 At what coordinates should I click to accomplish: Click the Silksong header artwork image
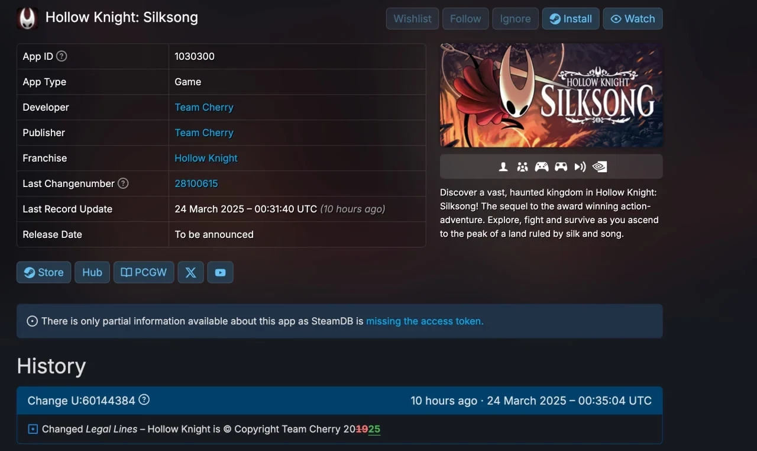(551, 95)
